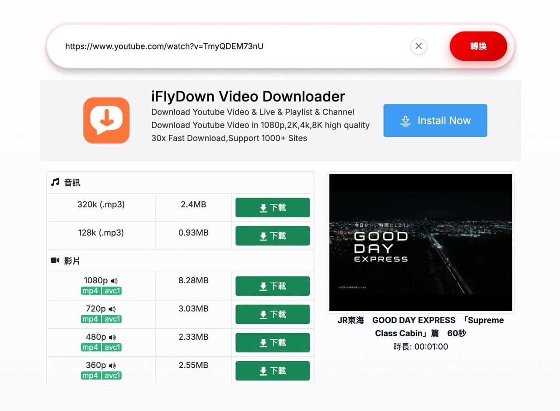Click the red 轉換 convert button
560x411 pixels.
pyautogui.click(x=478, y=46)
